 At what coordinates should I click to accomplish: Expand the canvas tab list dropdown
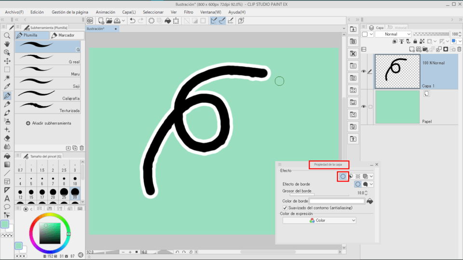[x=344, y=28]
